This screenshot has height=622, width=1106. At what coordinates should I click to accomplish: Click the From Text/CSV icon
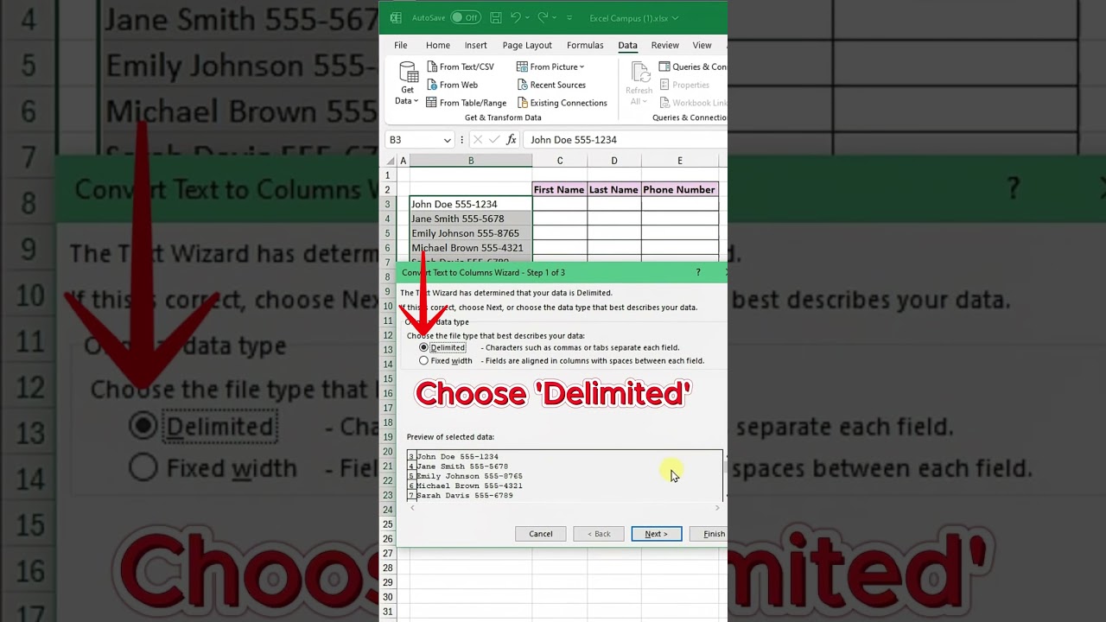click(x=432, y=67)
